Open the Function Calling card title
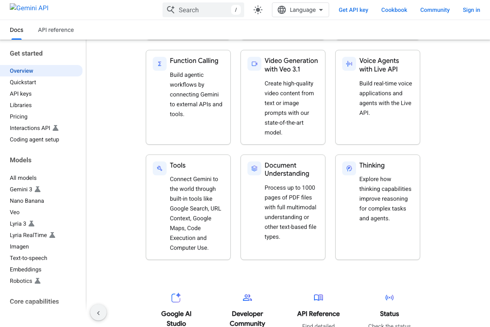 (x=194, y=60)
